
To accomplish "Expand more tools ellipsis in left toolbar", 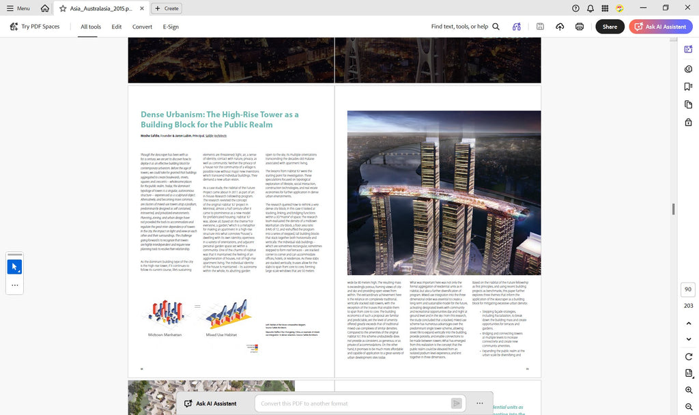I will tap(15, 285).
